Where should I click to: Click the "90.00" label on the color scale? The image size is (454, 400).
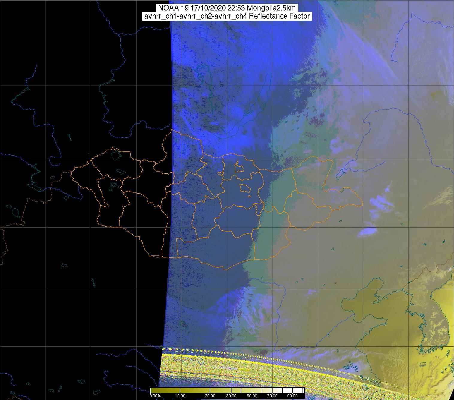coord(293,396)
